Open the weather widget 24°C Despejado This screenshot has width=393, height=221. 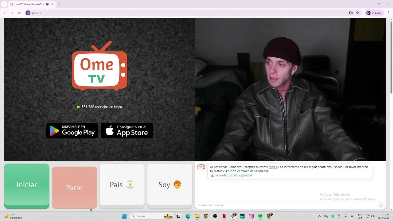13,216
